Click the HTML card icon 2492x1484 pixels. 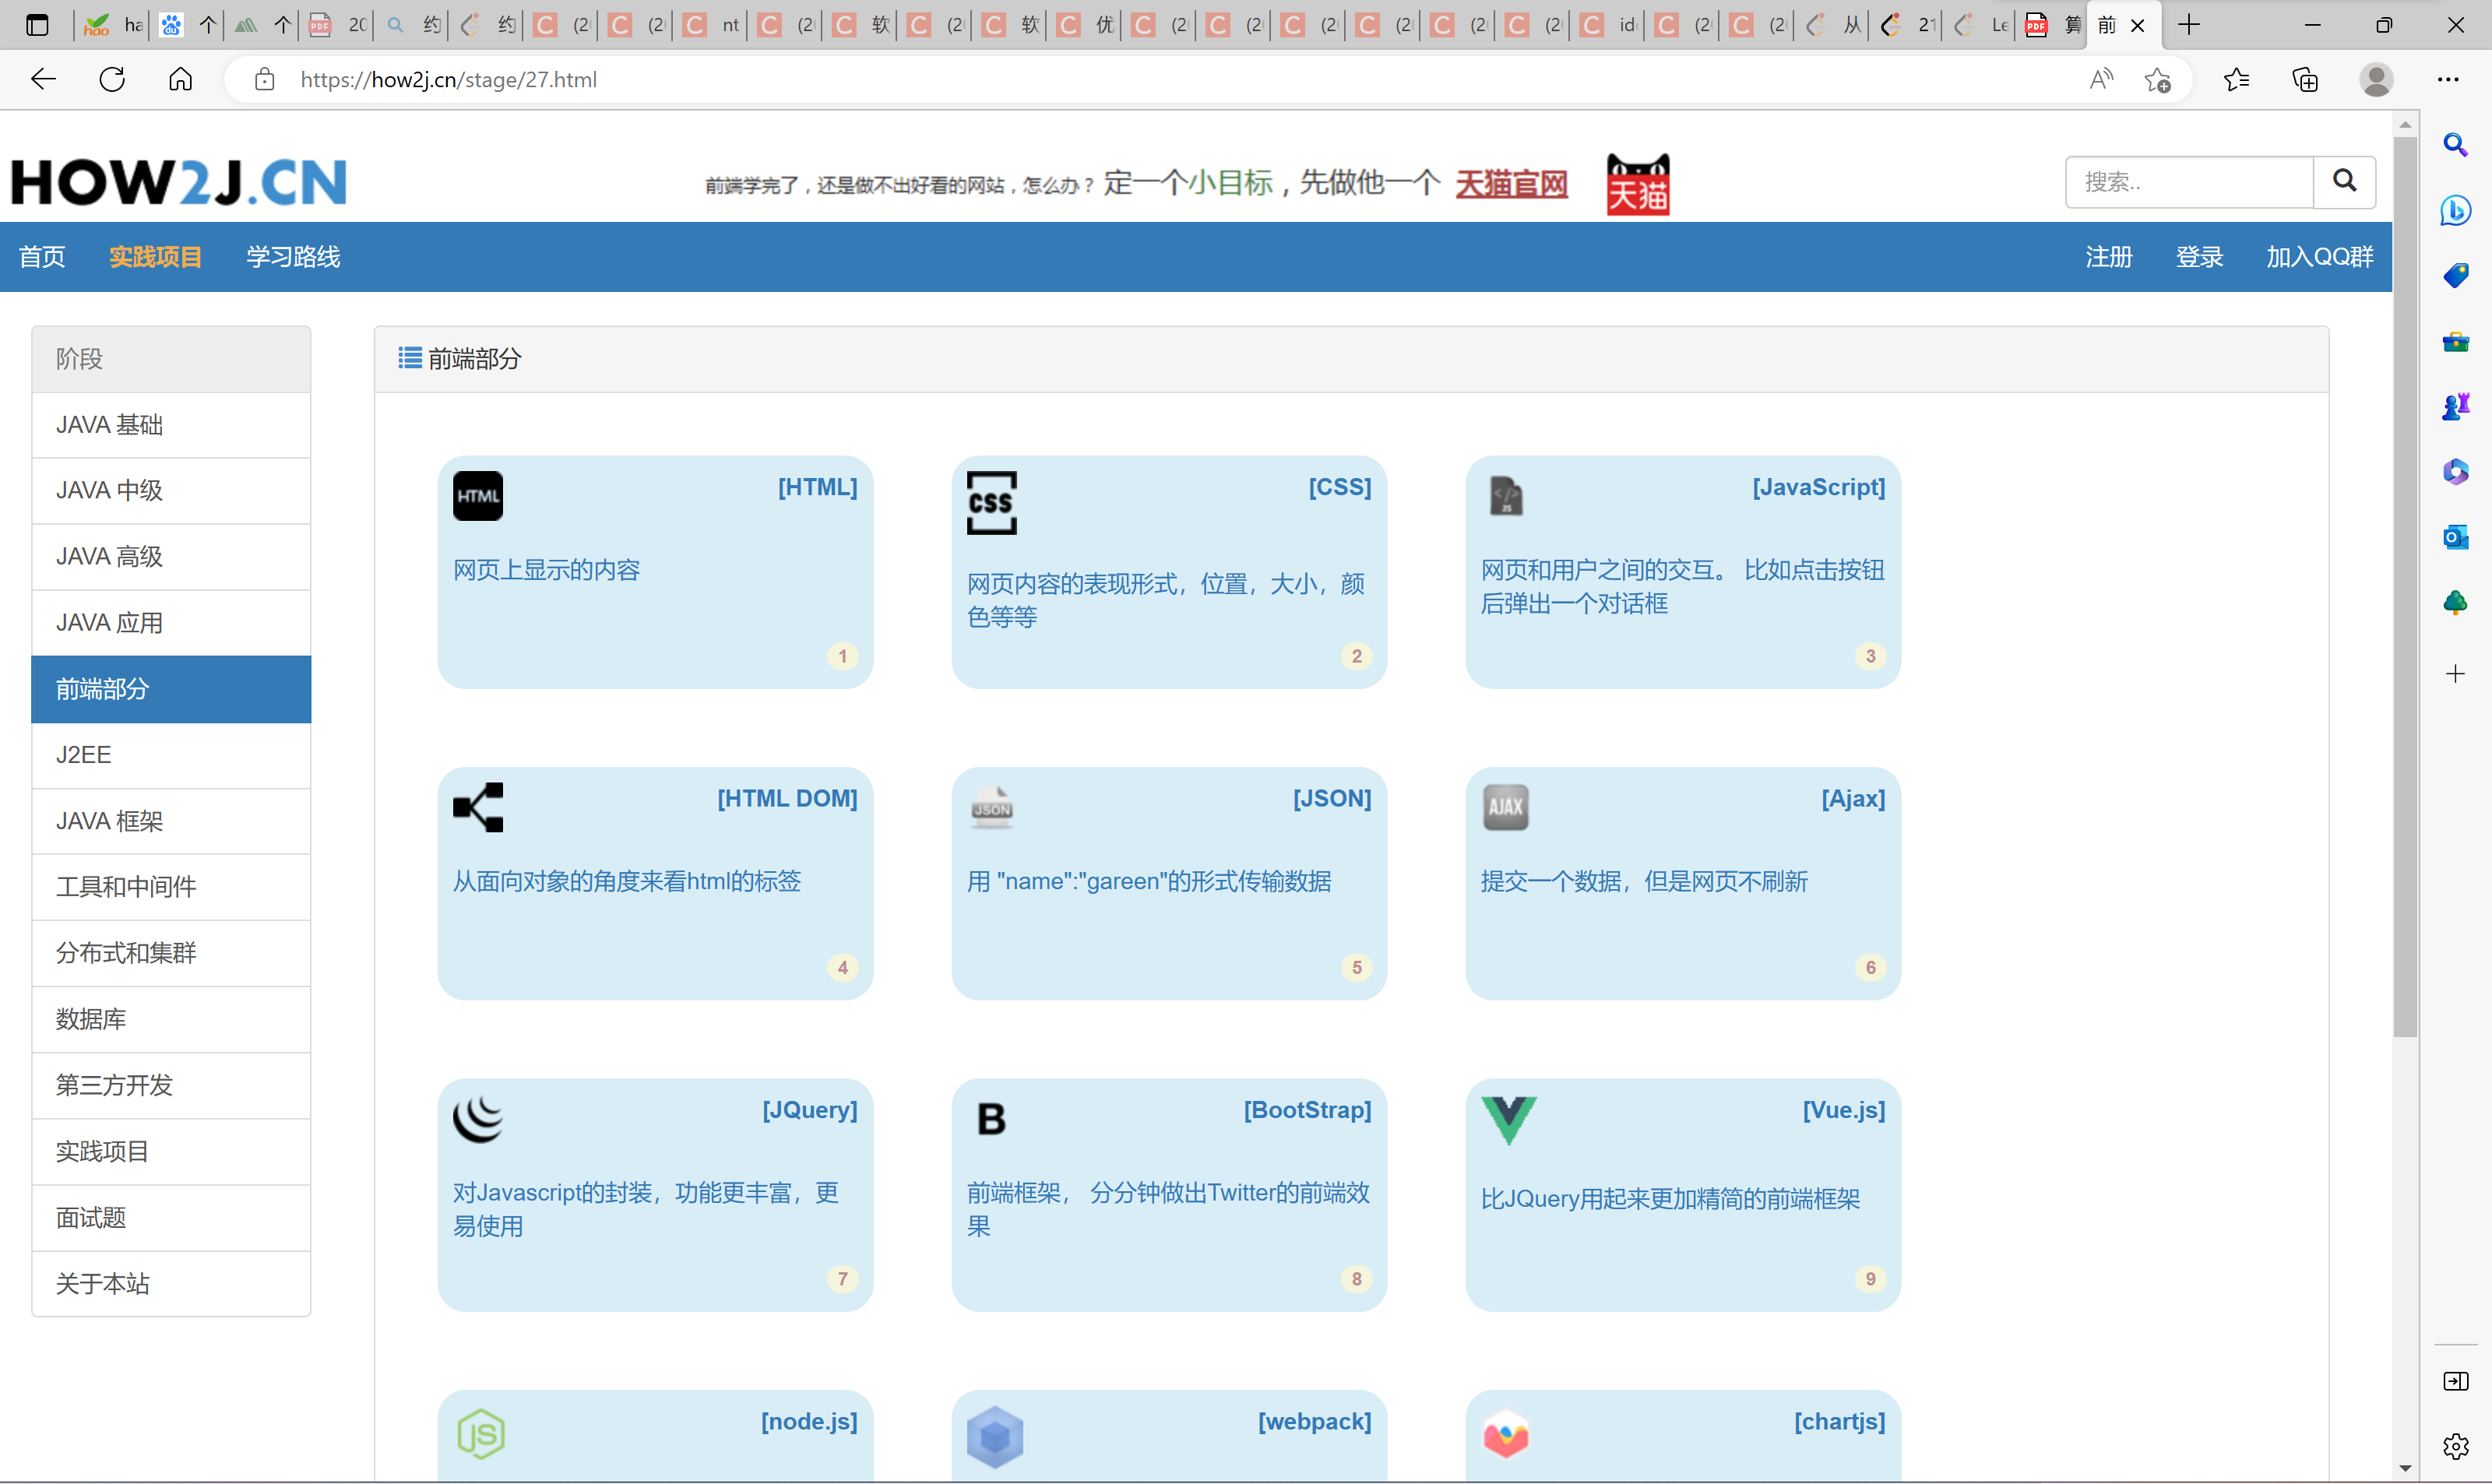point(478,496)
